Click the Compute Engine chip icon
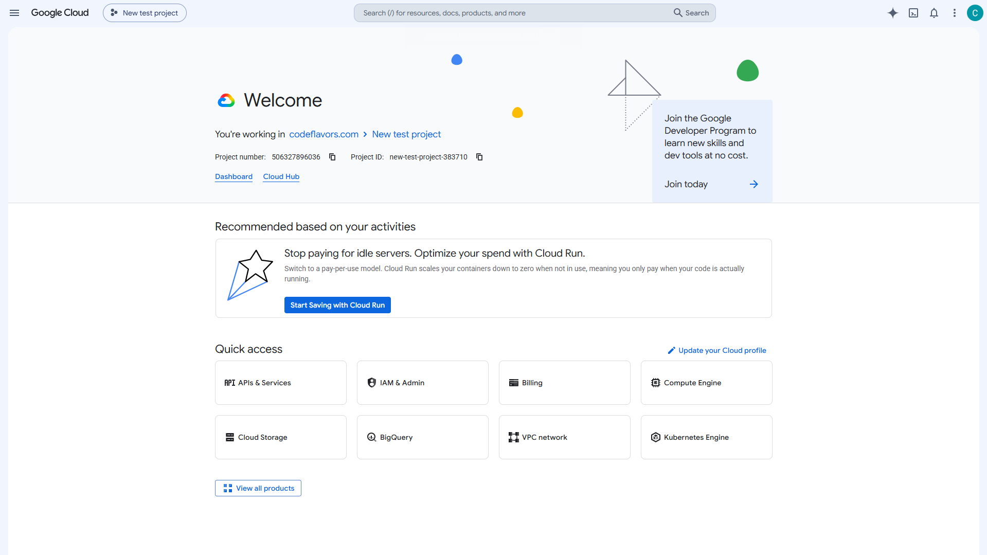Viewport: 987px width, 555px height. [656, 383]
